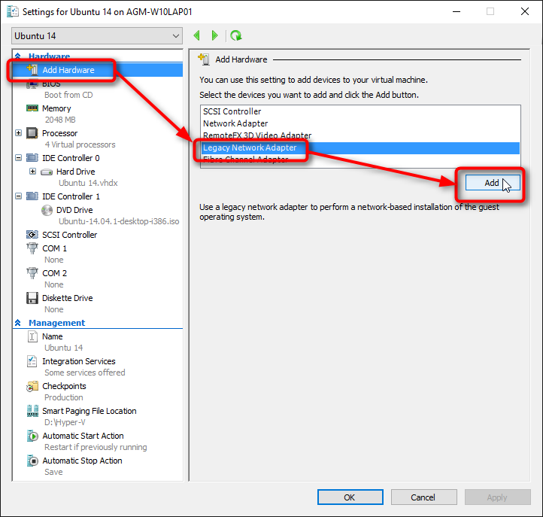Click the Hard Drive icon
The image size is (543, 517).
47,172
